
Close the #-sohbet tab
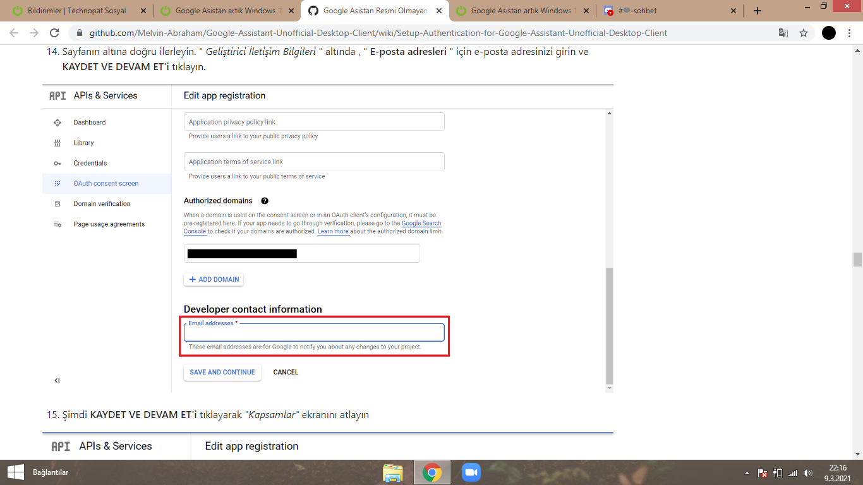[733, 11]
